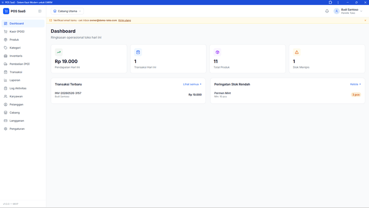Click the owner@demo-toko.com email text
The height and width of the screenshot is (208, 369).
pos(103,20)
